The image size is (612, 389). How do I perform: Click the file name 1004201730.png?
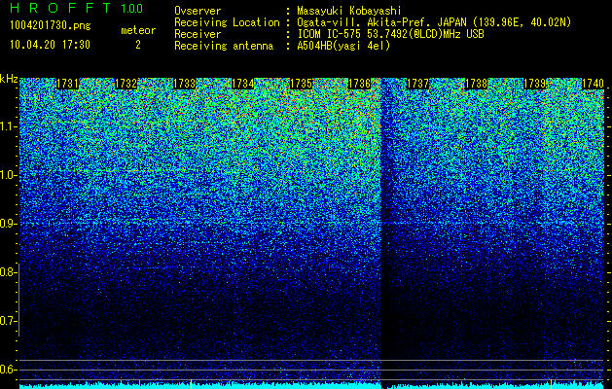click(x=51, y=26)
